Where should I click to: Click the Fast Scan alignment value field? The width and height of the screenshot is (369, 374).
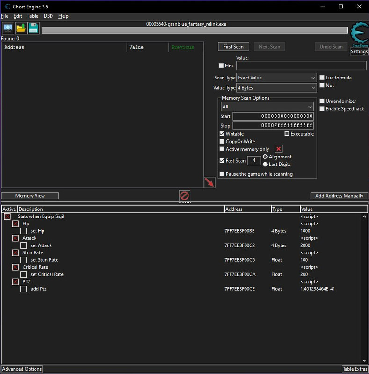[254, 160]
